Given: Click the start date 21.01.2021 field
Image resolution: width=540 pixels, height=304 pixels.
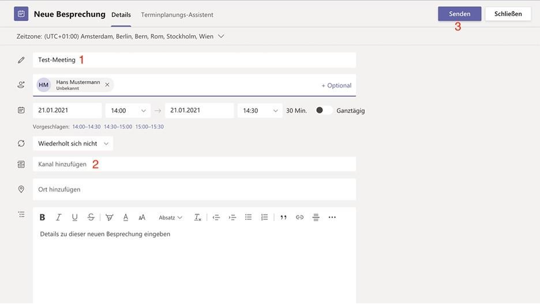Looking at the screenshot, I should coord(67,111).
